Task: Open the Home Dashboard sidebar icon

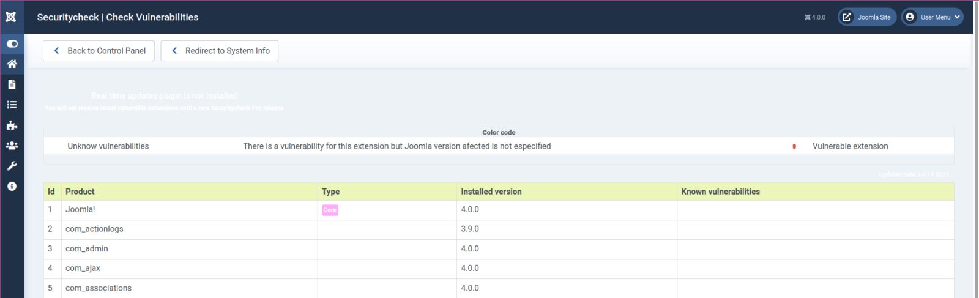Action: tap(12, 64)
